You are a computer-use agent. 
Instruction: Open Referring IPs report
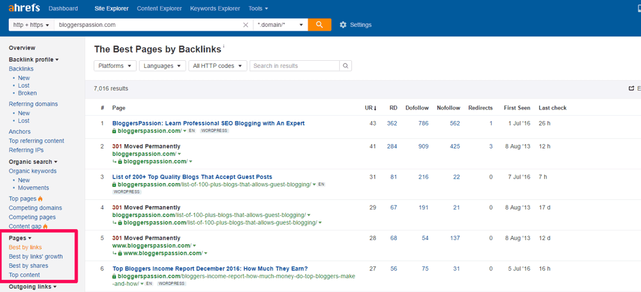(x=26, y=150)
